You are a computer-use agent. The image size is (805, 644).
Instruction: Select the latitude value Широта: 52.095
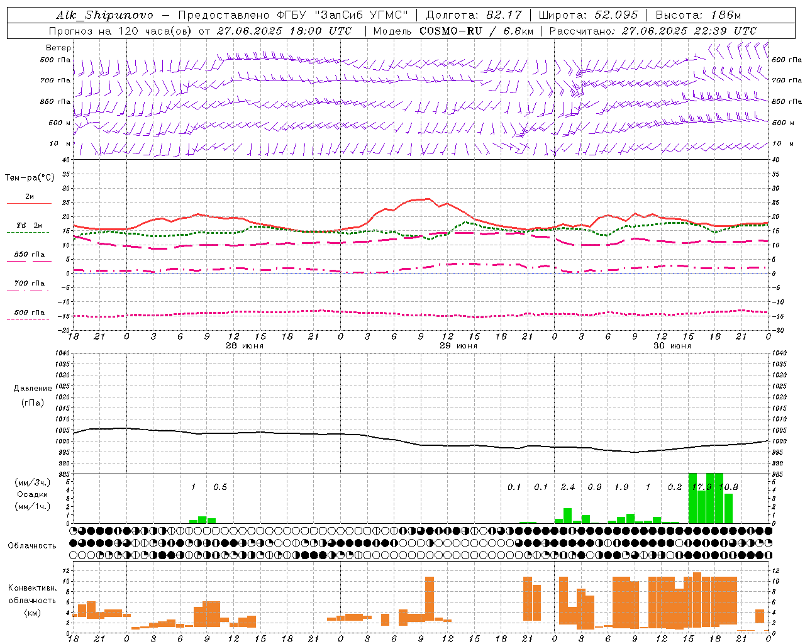pyautogui.click(x=588, y=15)
